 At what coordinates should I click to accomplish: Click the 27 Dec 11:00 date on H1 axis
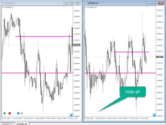73,118
